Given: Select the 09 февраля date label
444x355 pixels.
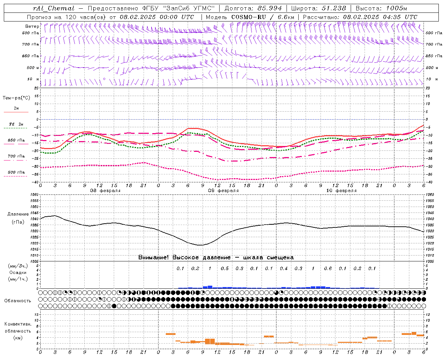Looking at the screenshot, I should pyautogui.click(x=223, y=191).
